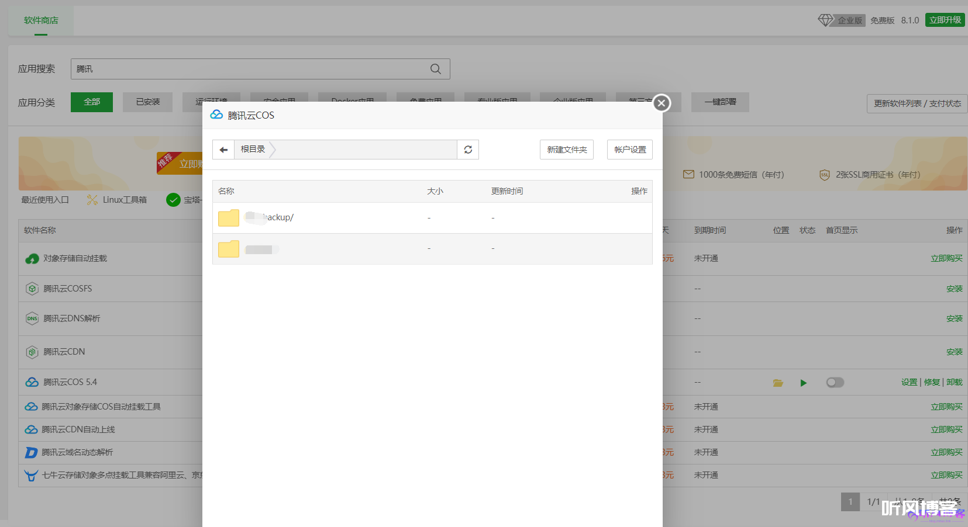Screen dimensions: 968x527
Task: Click the envelope icon beside 1000条免费短信
Action: 688,175
